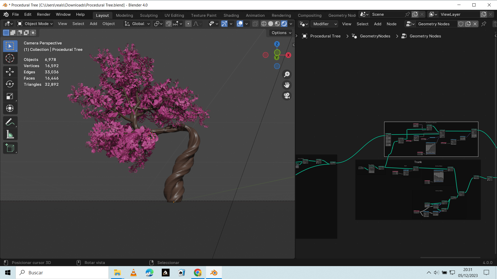Activate the Add Cube tool
This screenshot has height=279, width=497.
point(10,148)
